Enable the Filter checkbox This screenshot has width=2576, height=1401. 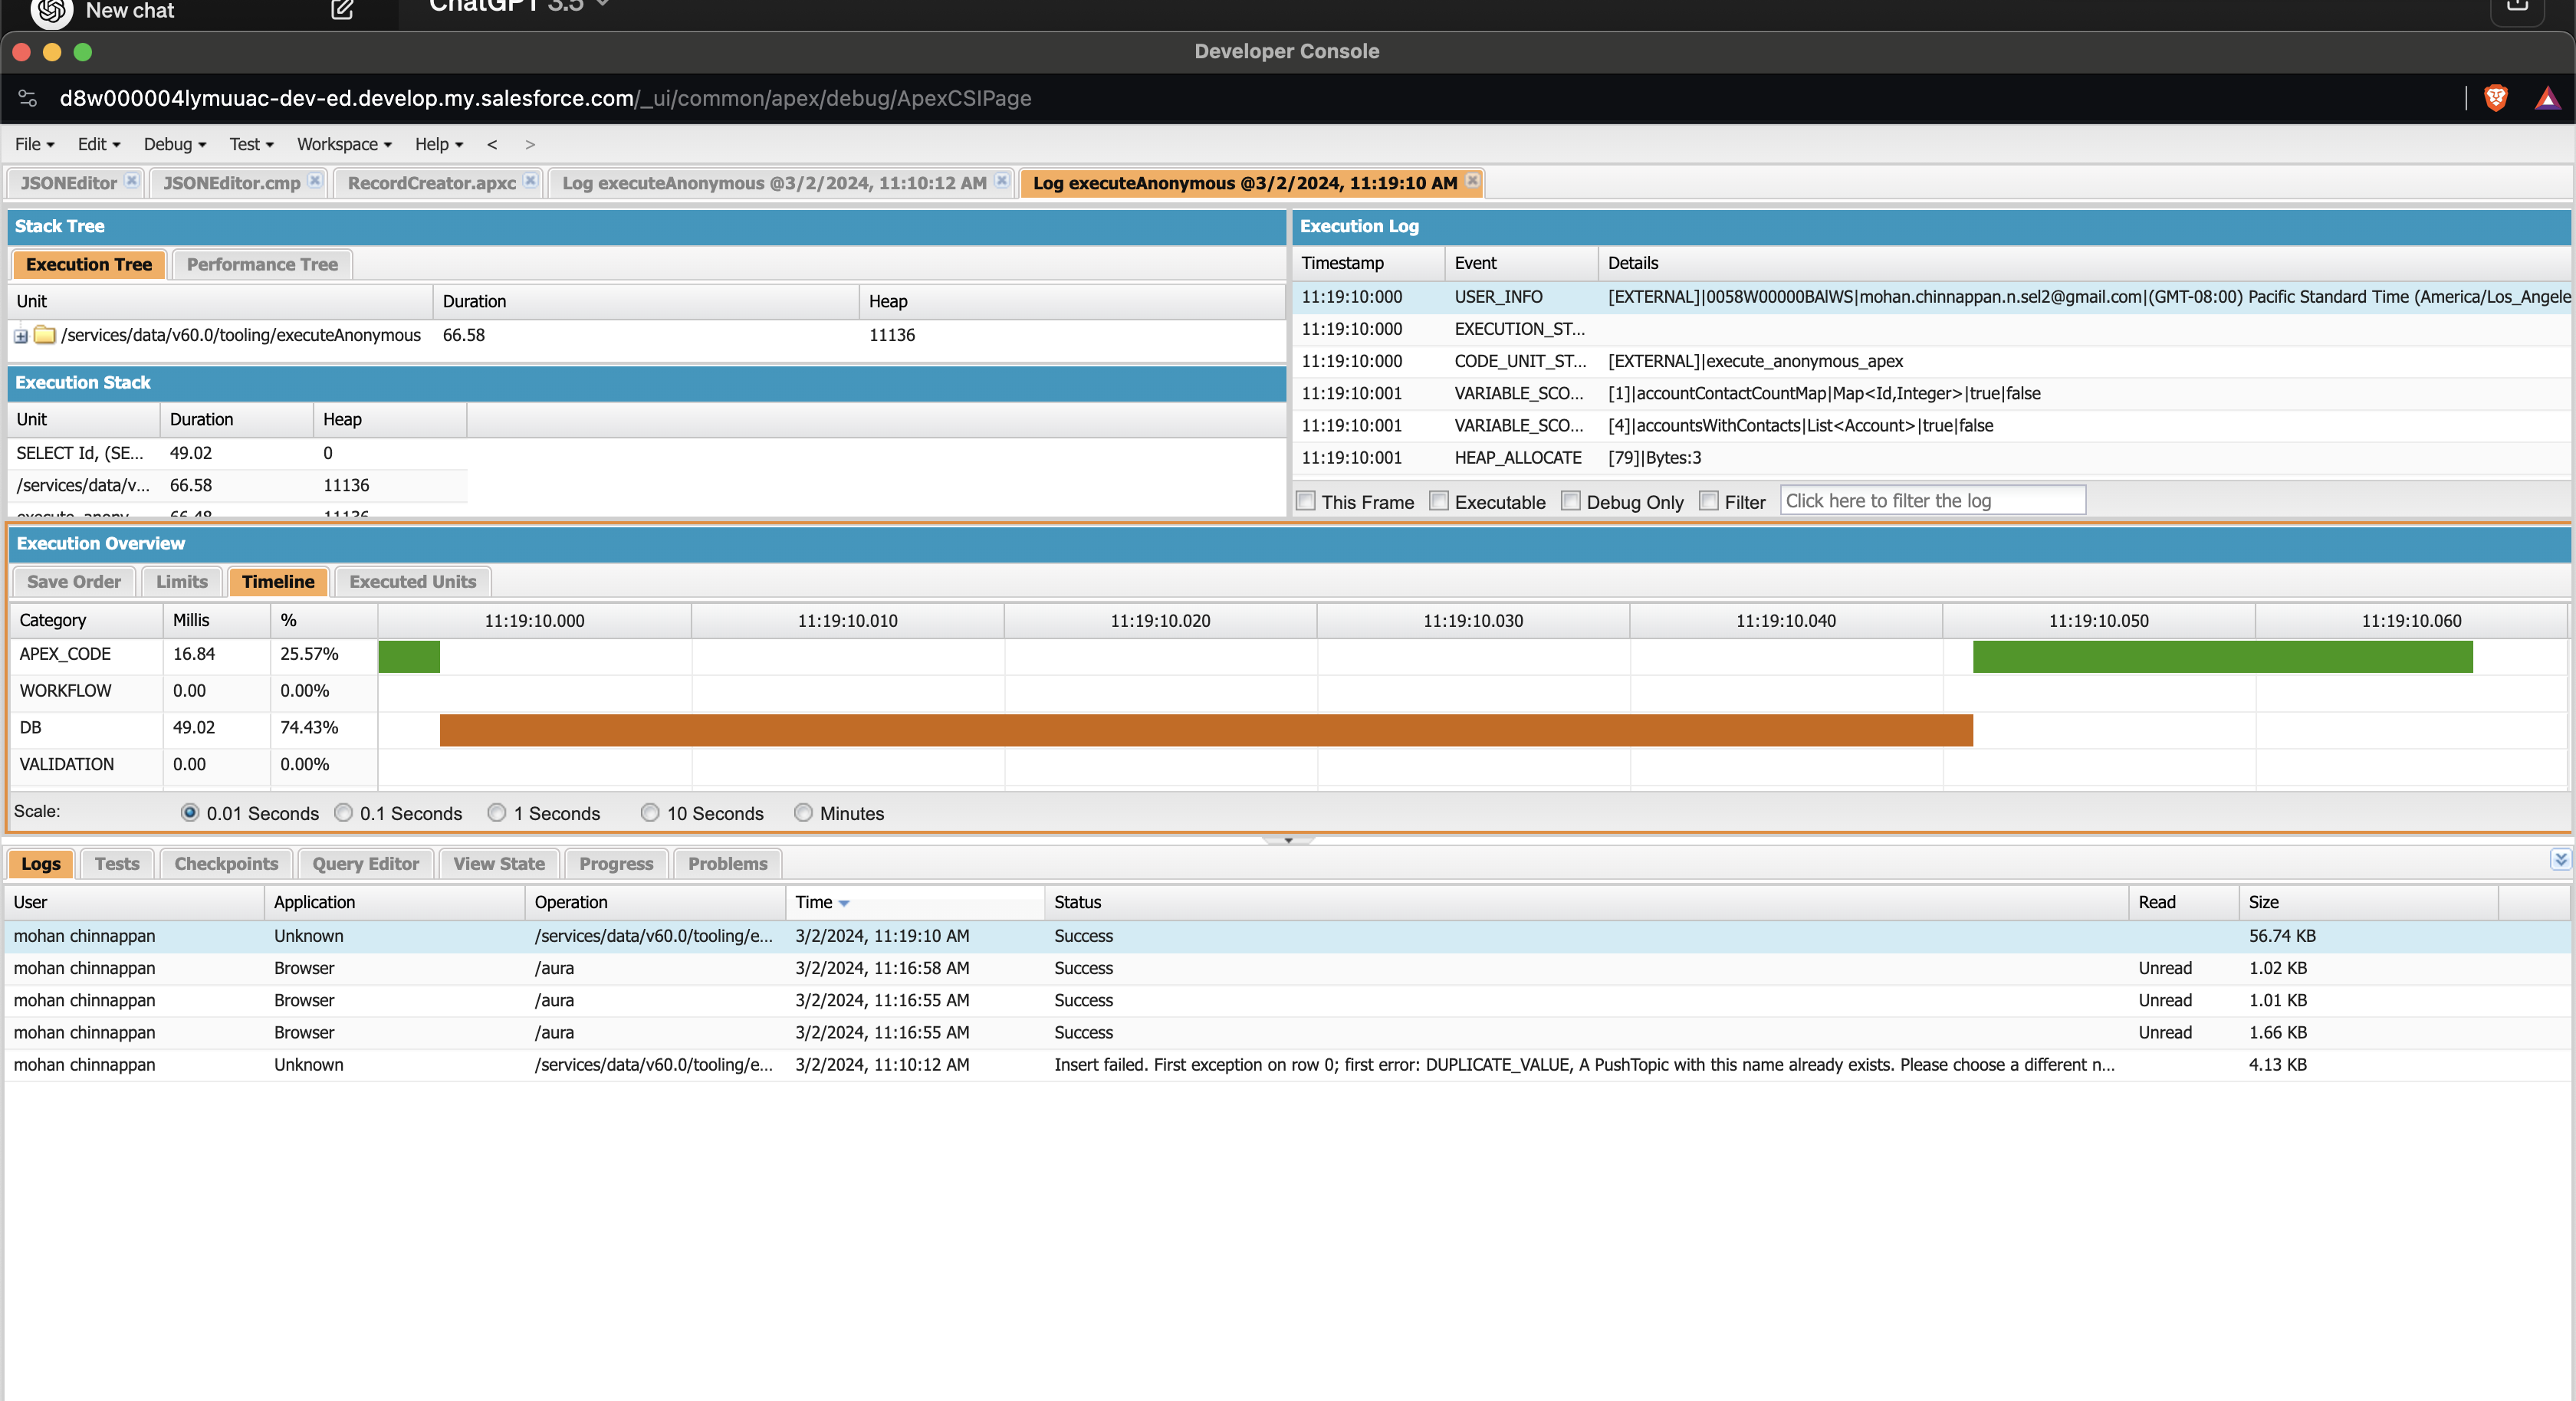tap(1709, 501)
